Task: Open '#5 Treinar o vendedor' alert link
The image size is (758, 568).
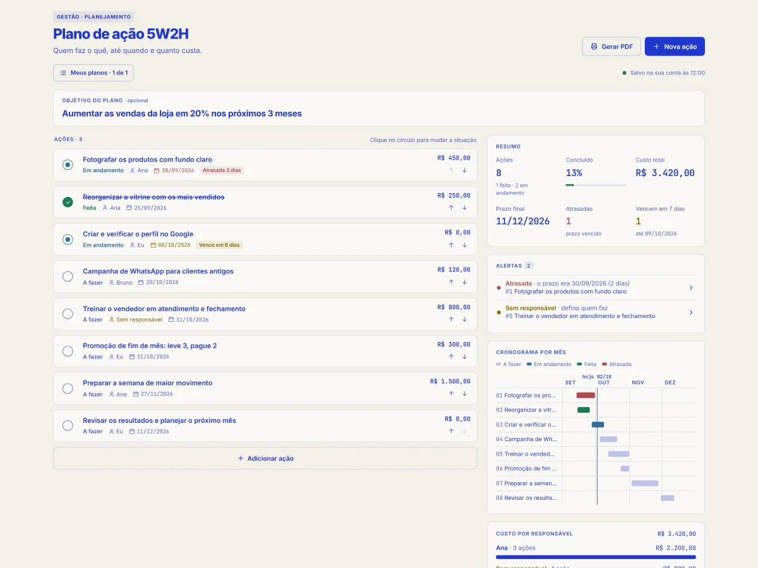Action: click(581, 316)
